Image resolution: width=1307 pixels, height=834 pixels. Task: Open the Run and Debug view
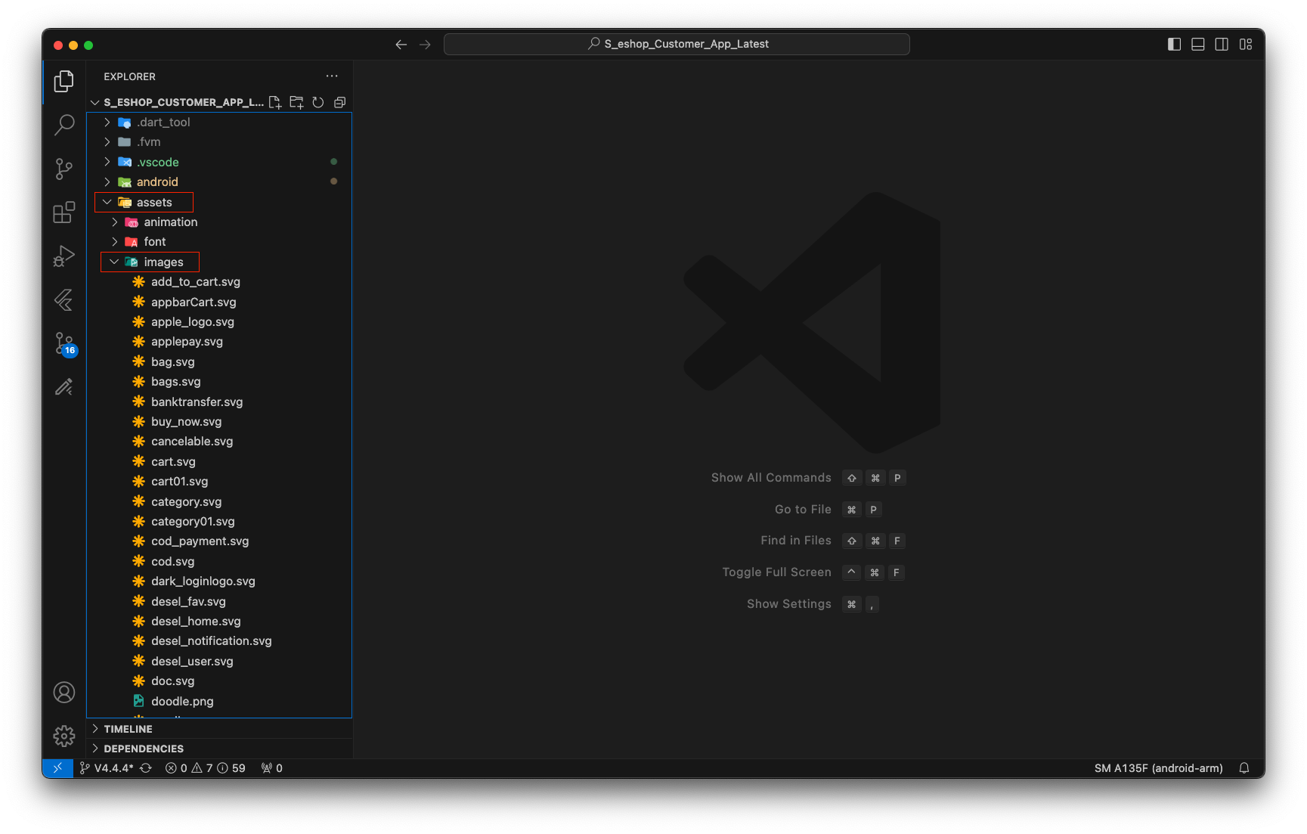point(64,256)
